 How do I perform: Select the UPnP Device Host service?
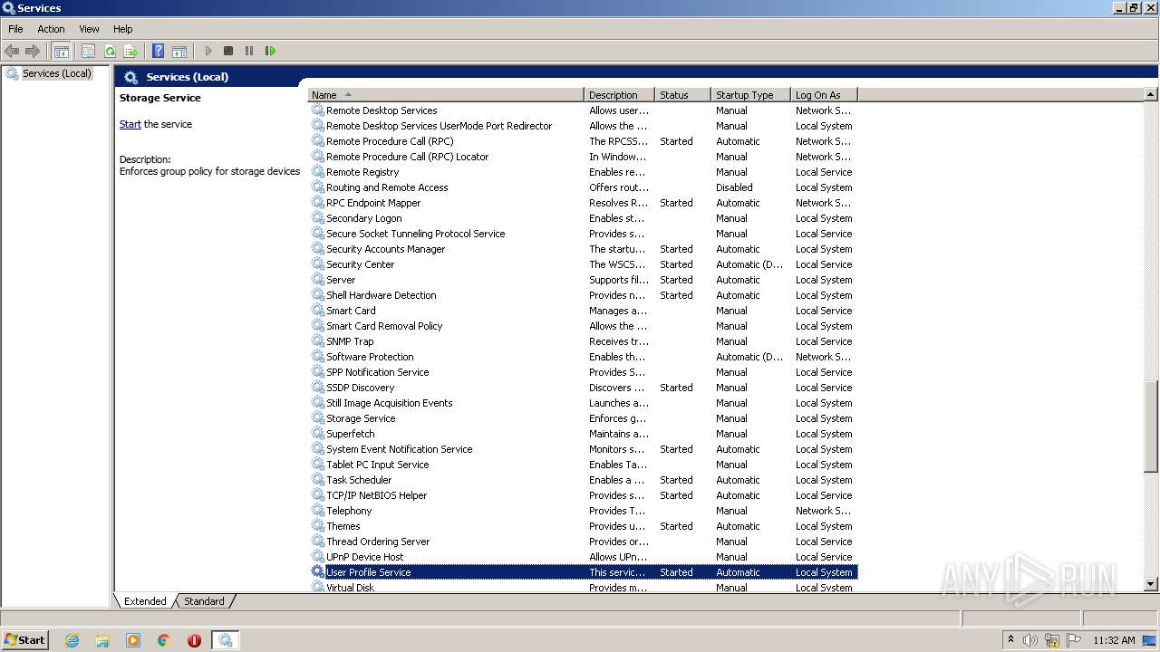pos(583,557)
